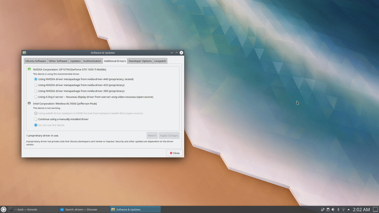Click the Discover icon in taskbar
The height and width of the screenshot is (213, 379).
click(62, 210)
